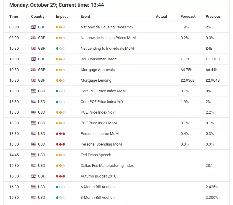233x205 pixels.
Task: Click the Actual column header
Action: coord(161,16)
